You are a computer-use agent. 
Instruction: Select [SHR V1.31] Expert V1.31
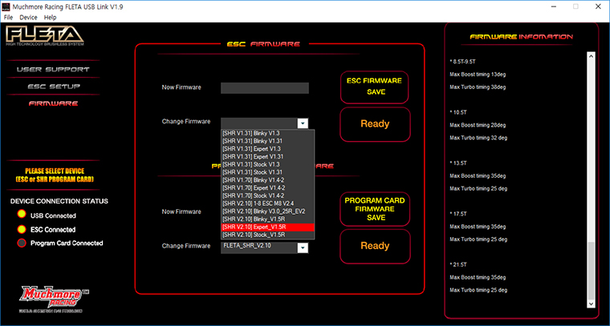[x=267, y=156]
